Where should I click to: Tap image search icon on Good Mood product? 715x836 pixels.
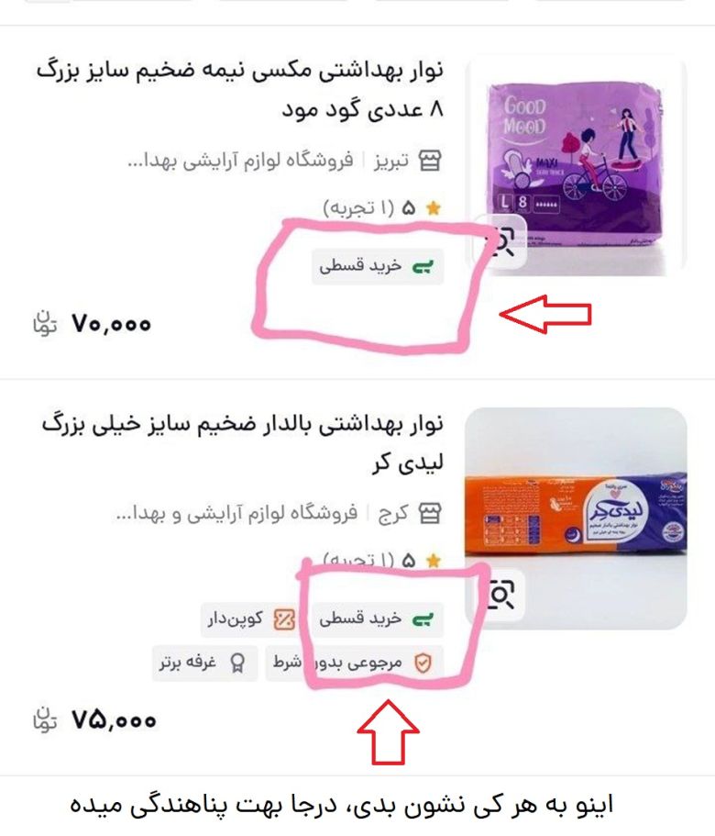500,241
